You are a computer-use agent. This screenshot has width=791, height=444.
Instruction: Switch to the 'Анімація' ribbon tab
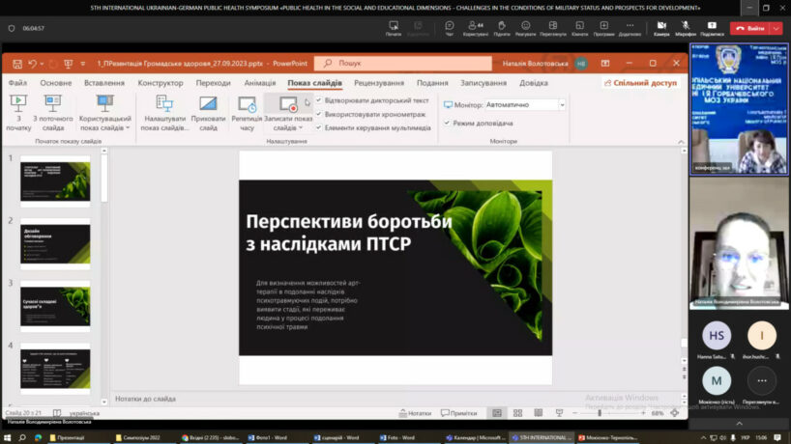pos(259,83)
